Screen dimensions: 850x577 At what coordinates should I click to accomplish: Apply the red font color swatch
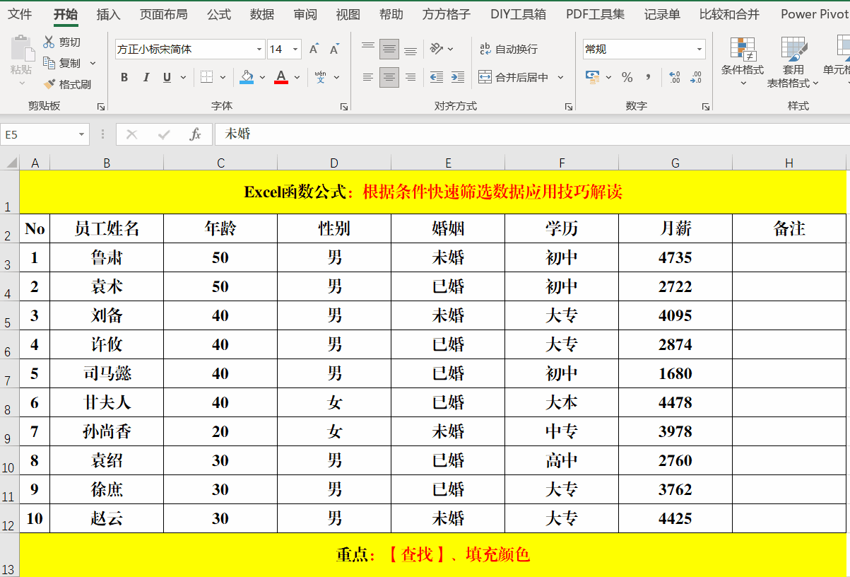point(281,77)
